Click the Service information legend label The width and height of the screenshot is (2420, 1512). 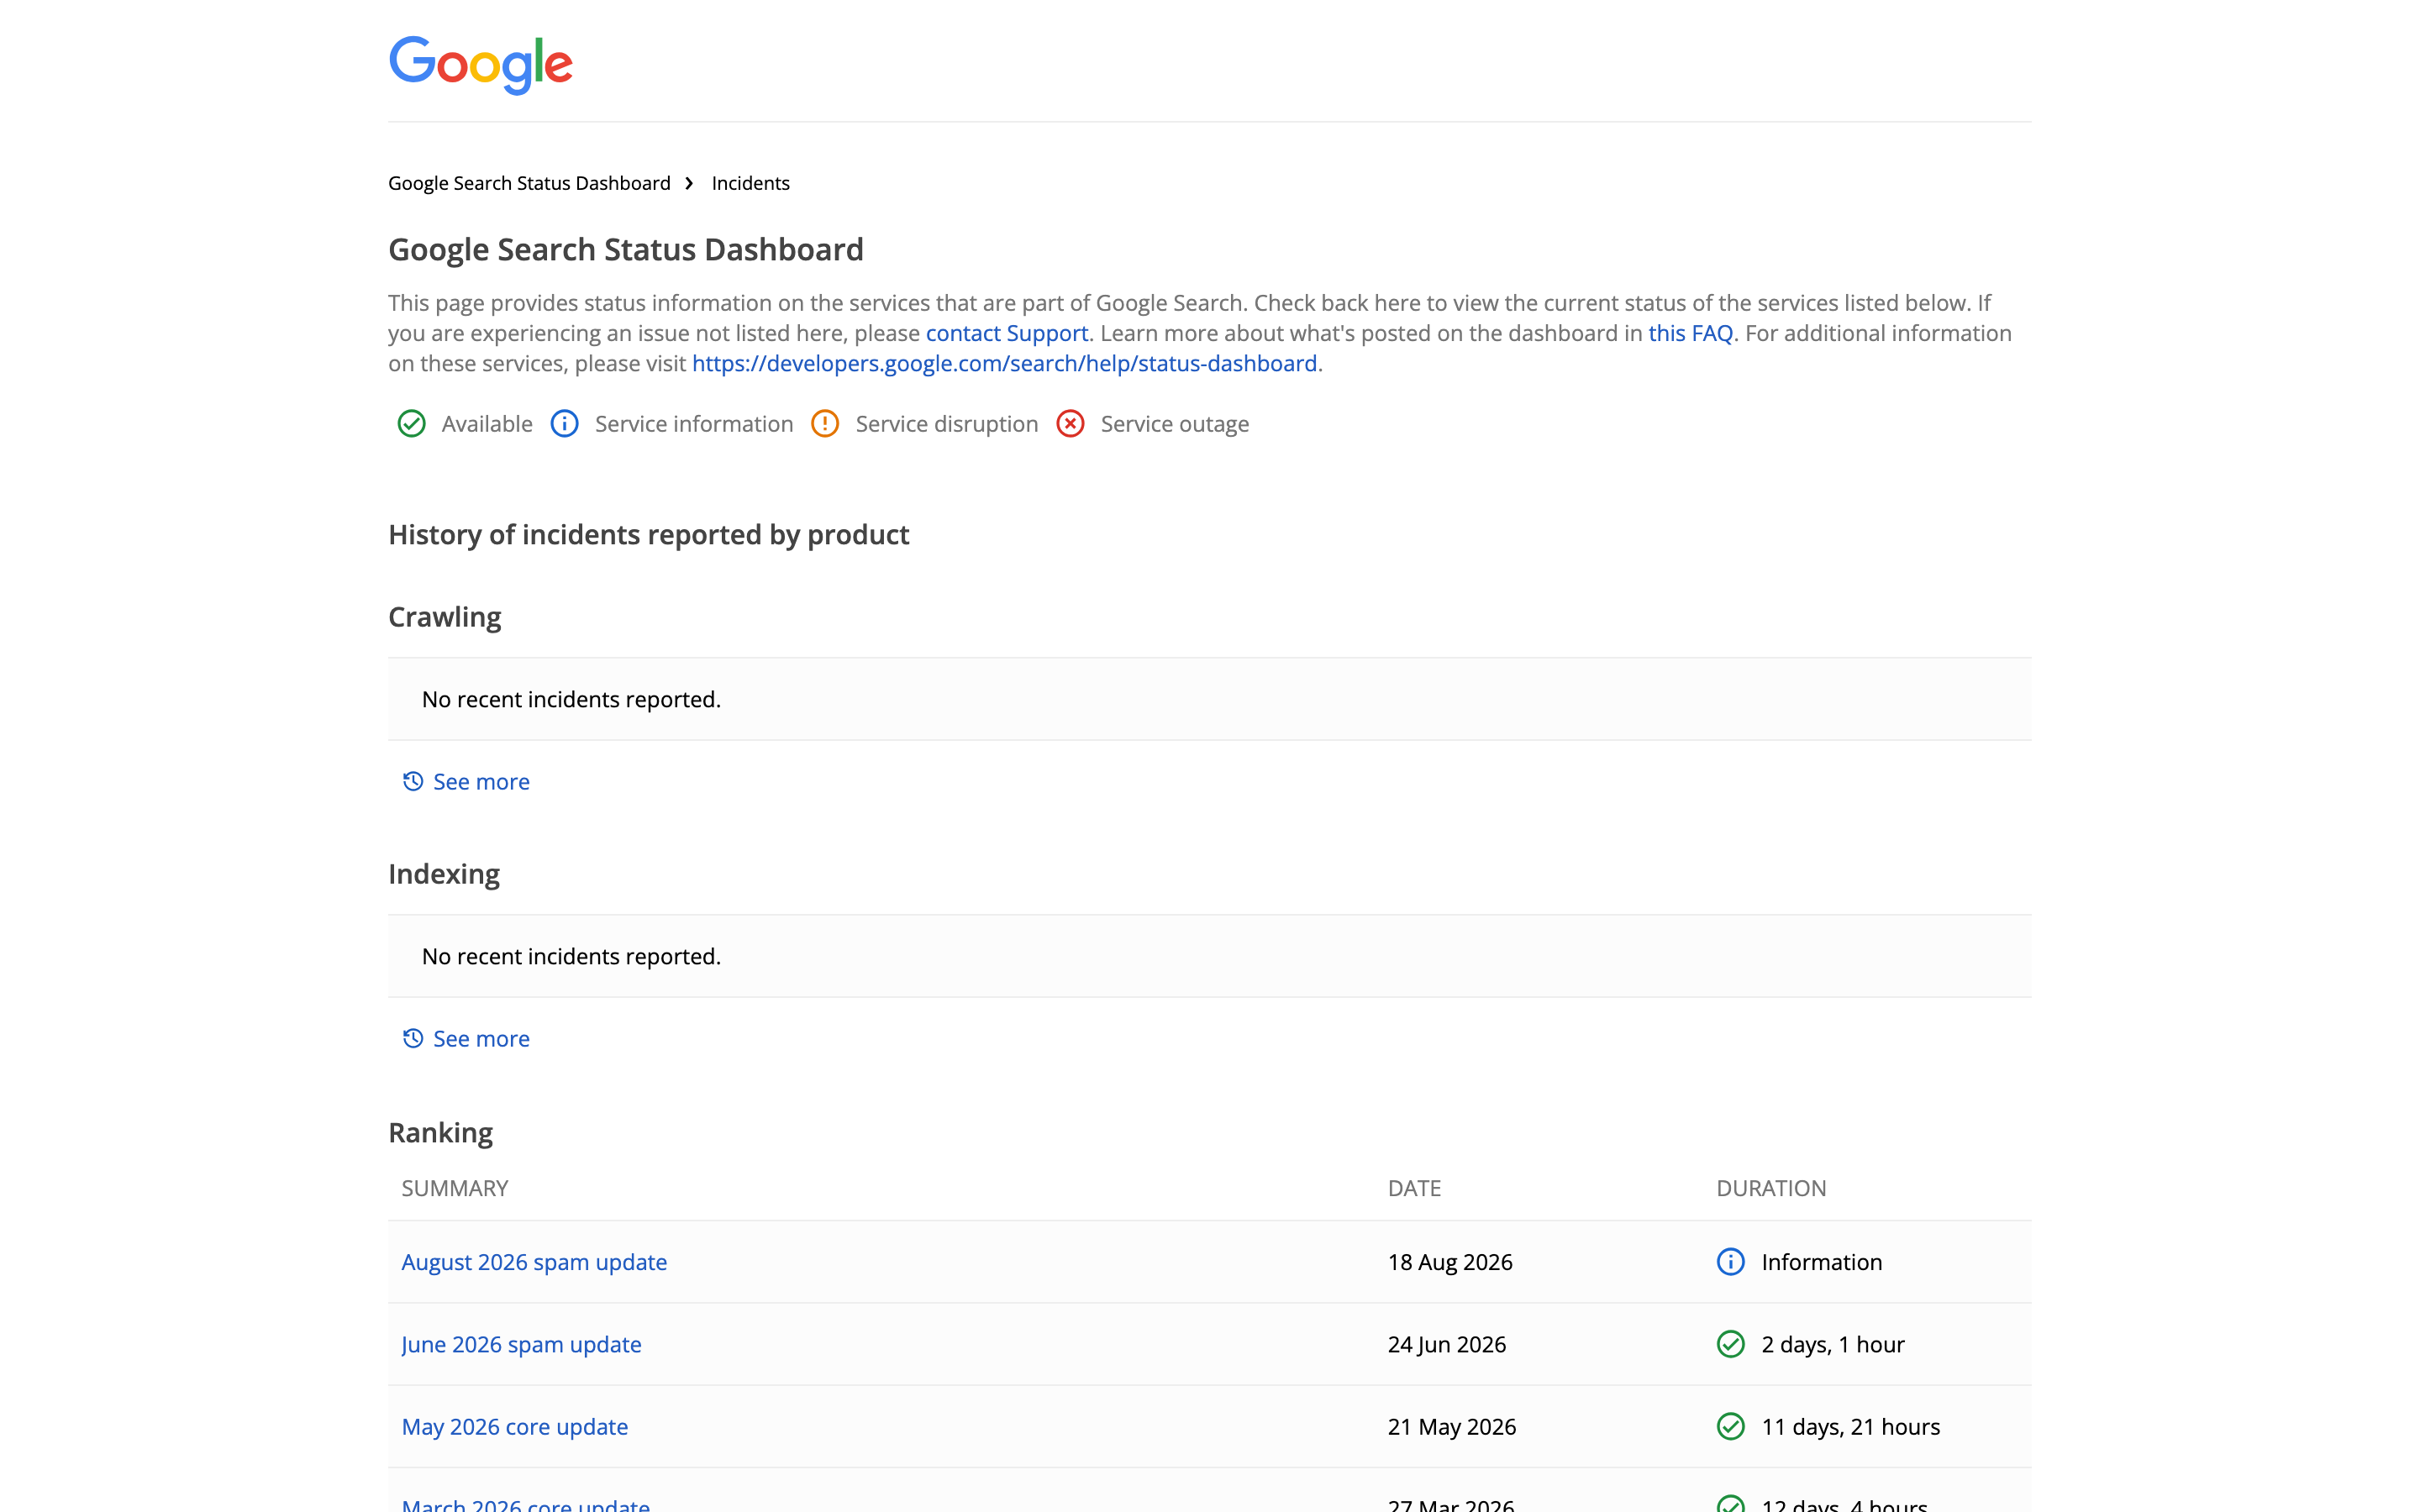[694, 424]
